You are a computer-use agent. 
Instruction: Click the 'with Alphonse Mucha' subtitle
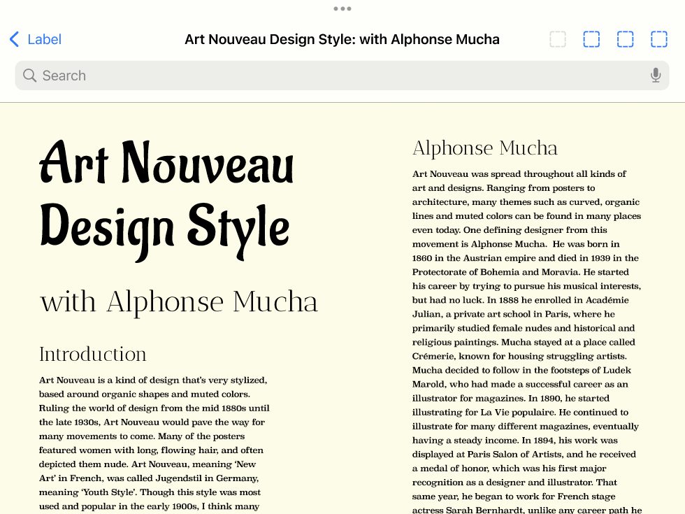(x=179, y=302)
